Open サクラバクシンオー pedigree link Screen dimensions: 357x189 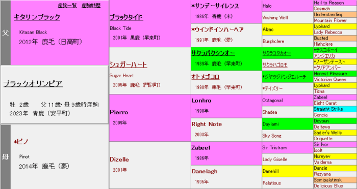213,53
